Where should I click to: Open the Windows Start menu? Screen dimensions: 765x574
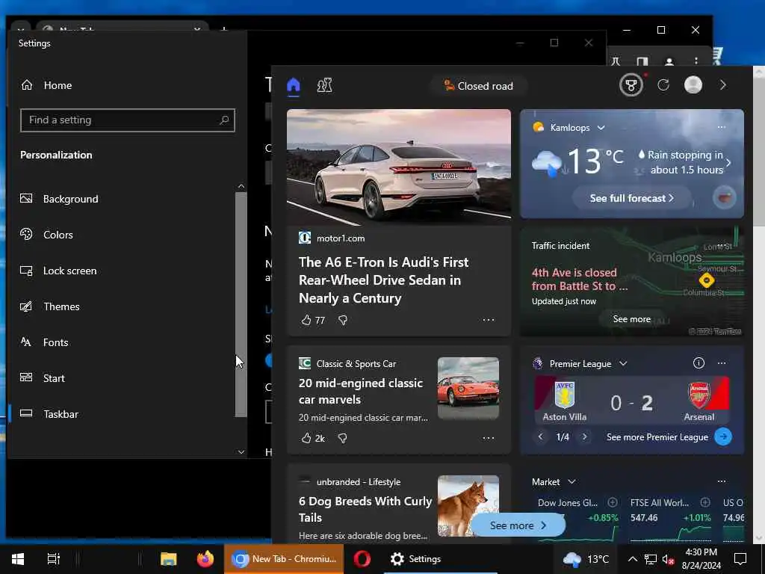(x=18, y=559)
